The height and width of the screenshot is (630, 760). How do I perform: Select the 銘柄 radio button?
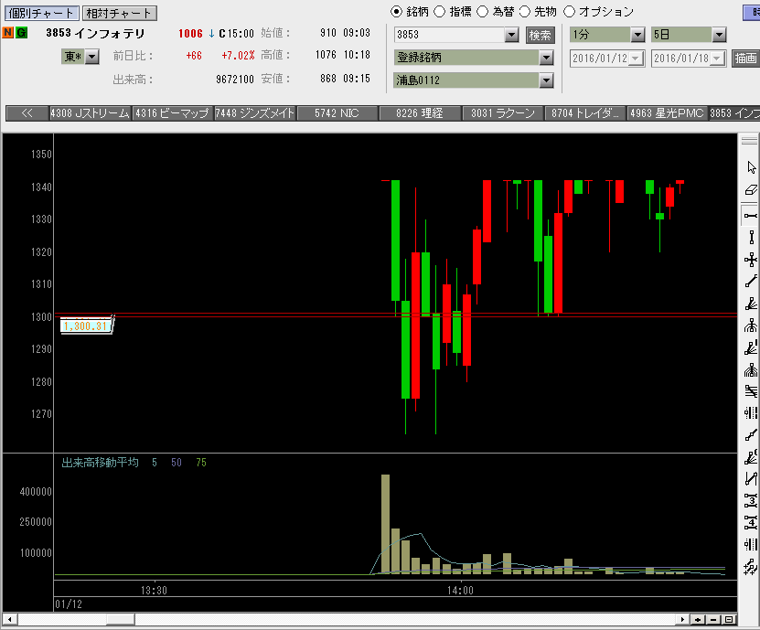pyautogui.click(x=396, y=12)
